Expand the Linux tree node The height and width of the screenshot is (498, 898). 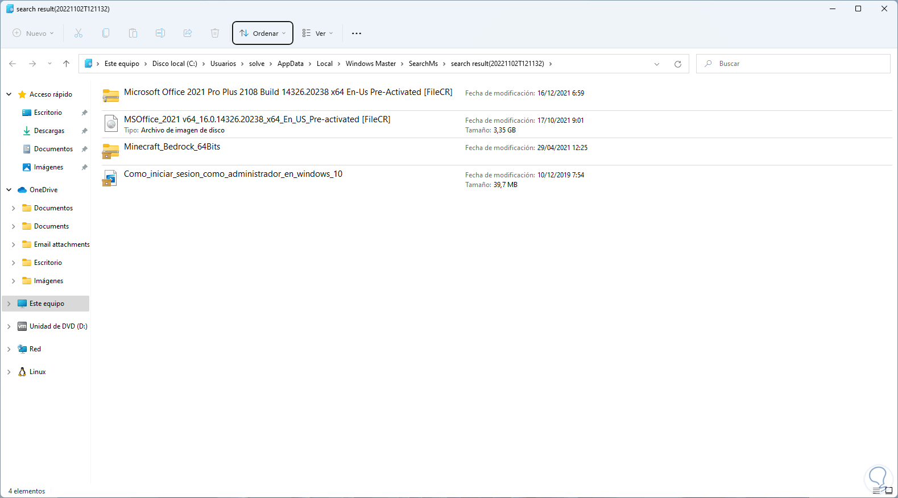(x=9, y=372)
